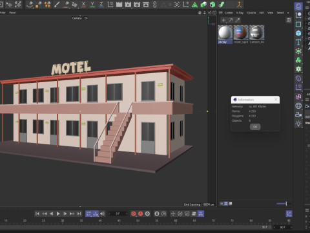
Task: Pick the Brush paint tool icon
Action: click(x=57, y=5)
